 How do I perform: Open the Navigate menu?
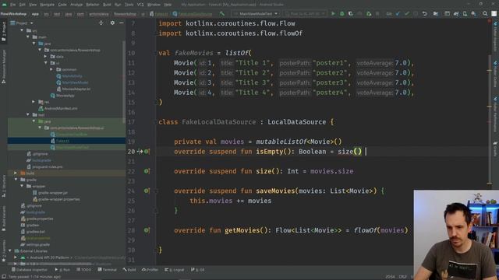click(x=47, y=5)
